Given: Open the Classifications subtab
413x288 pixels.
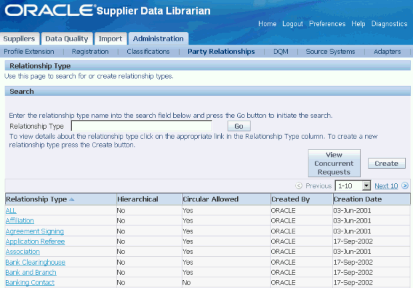Looking at the screenshot, I should pos(149,51).
